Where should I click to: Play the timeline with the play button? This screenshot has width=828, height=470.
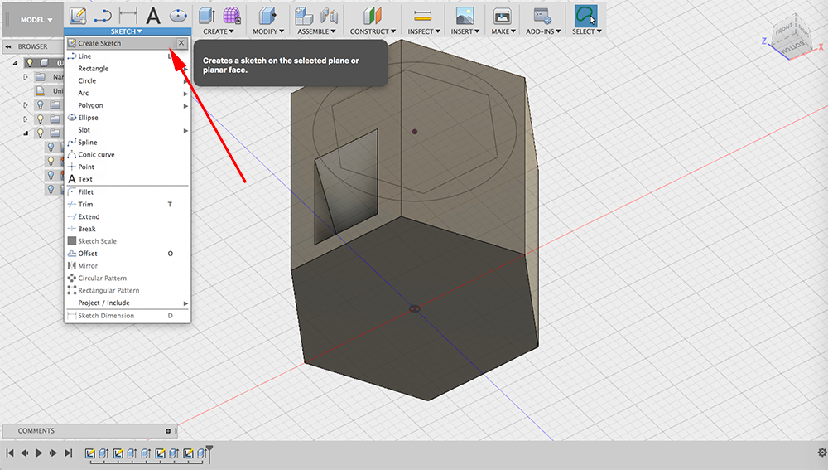39,453
